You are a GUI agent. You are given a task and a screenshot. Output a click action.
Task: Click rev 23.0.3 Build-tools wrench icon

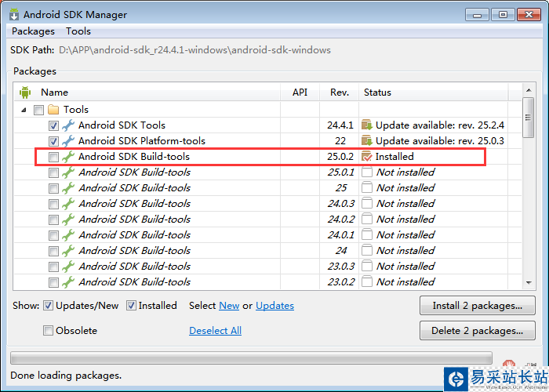click(x=68, y=267)
